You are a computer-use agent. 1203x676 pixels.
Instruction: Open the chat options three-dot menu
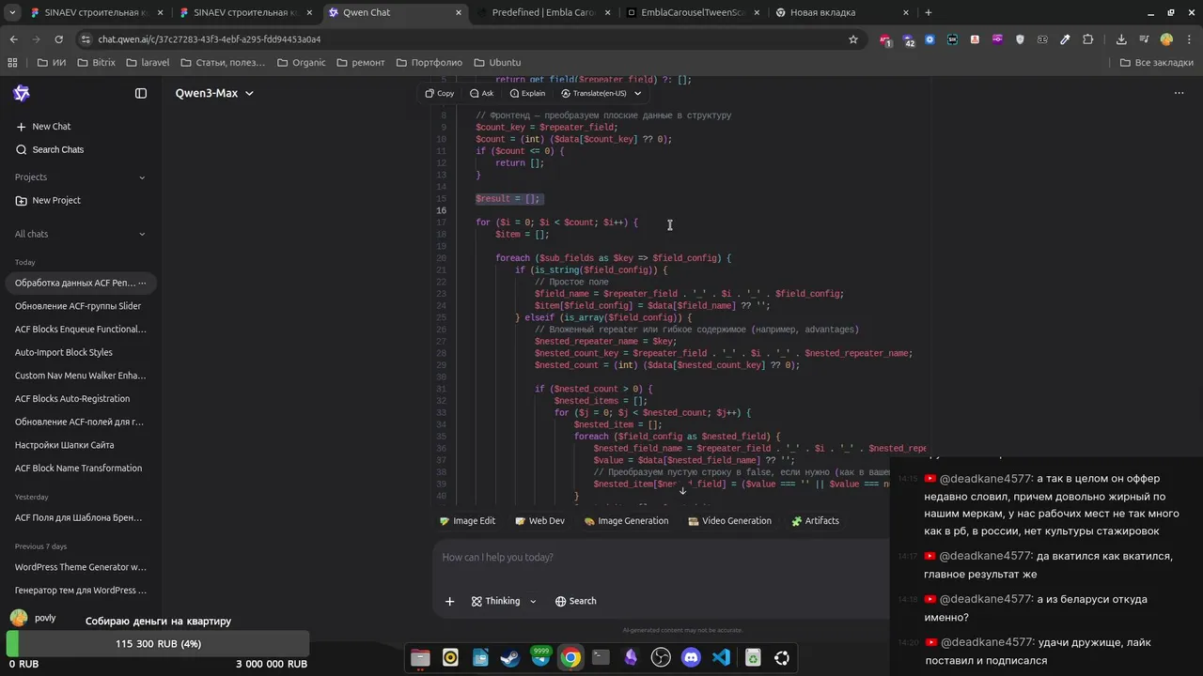click(1179, 93)
